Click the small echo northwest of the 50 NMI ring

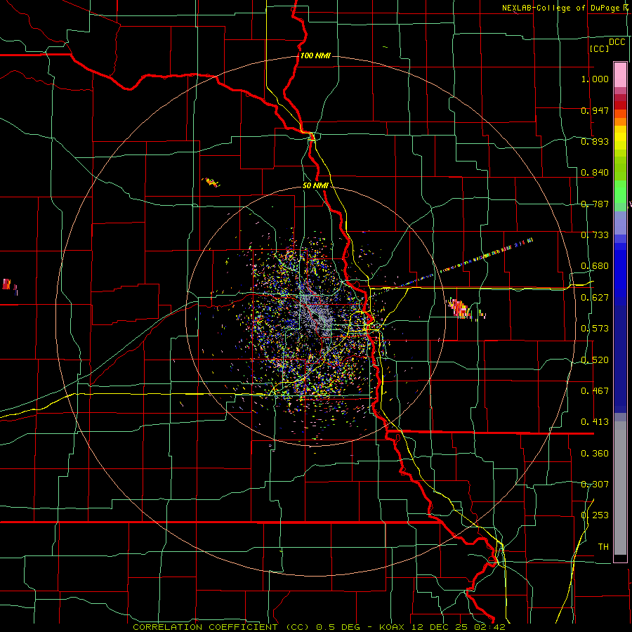point(211,182)
